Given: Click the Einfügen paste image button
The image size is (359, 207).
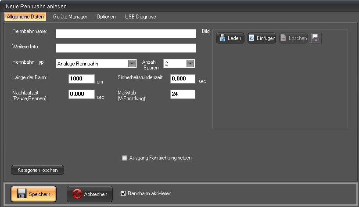Looking at the screenshot, I should click(262, 38).
